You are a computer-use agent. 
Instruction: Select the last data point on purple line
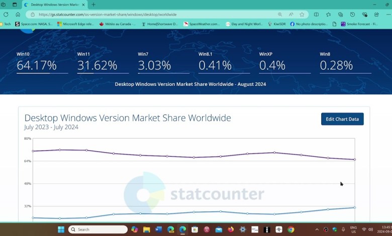[354, 159]
